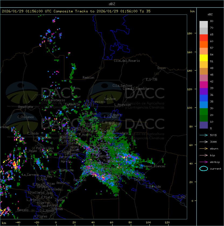
Task: Select the light gray swatch below 80 dBZ
Action: [x=204, y=24]
